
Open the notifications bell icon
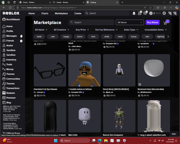pos(134,13)
